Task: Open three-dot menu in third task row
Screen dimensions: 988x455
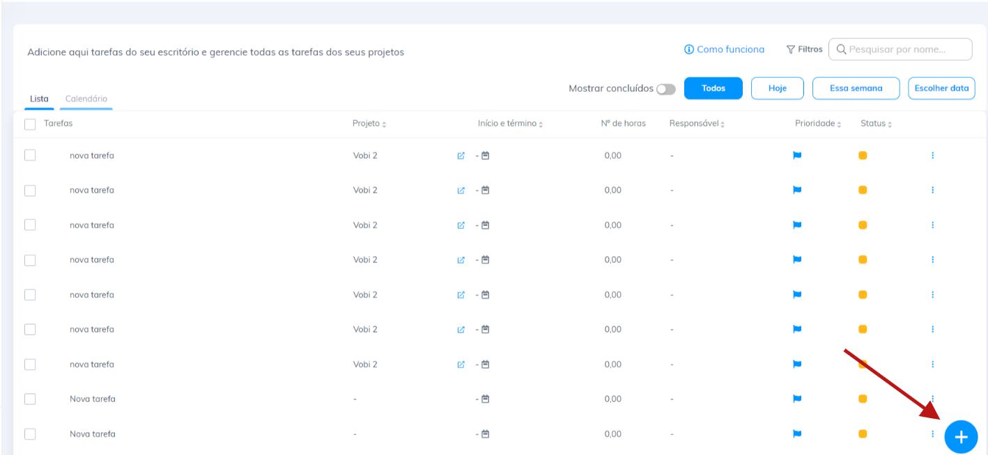Action: pos(932,225)
